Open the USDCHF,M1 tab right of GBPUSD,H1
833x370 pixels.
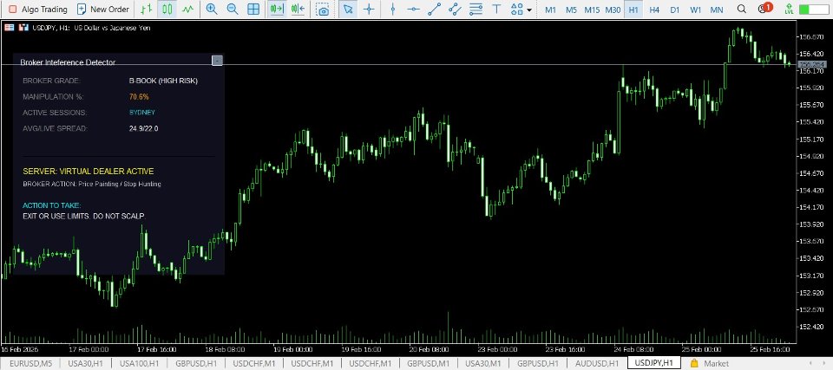click(254, 363)
